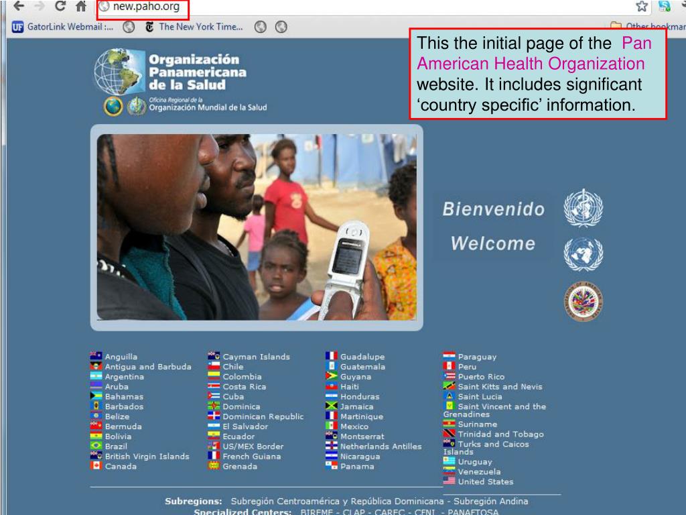The height and width of the screenshot is (515, 686).
Task: Go to the browser home page icon
Action: [81, 6]
